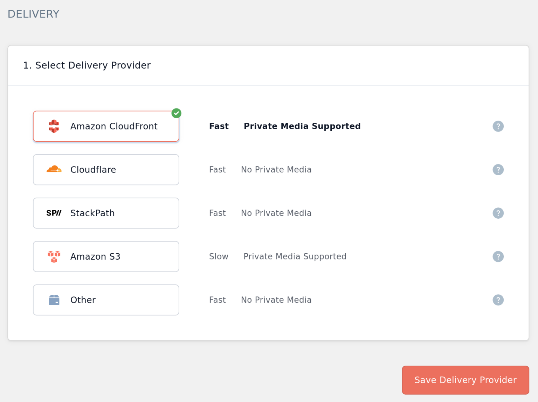The height and width of the screenshot is (402, 538).
Task: Select Other as delivery provider
Action: click(x=106, y=300)
